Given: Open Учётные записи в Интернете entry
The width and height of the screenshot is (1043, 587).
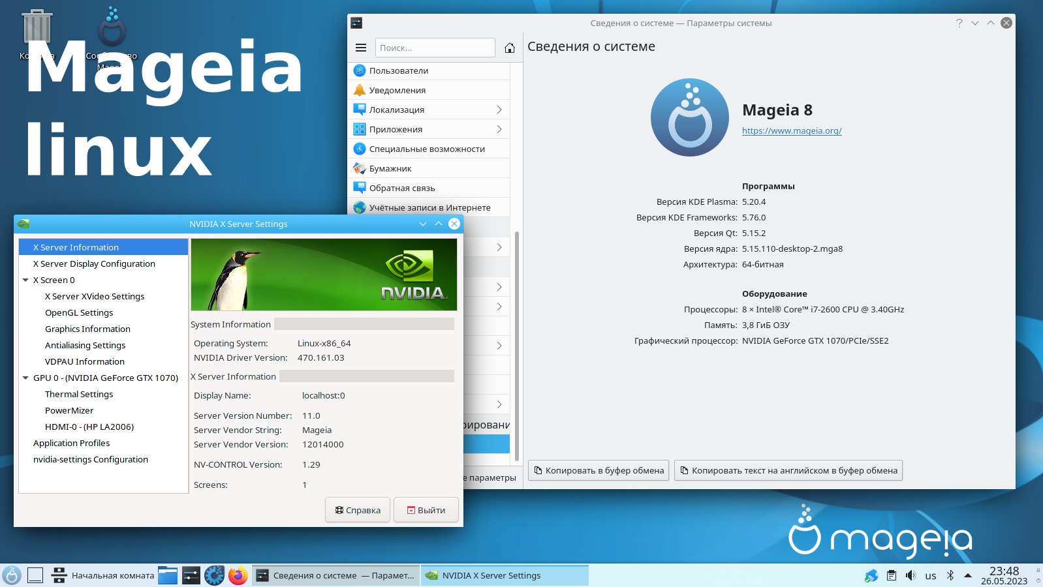Looking at the screenshot, I should tap(429, 207).
